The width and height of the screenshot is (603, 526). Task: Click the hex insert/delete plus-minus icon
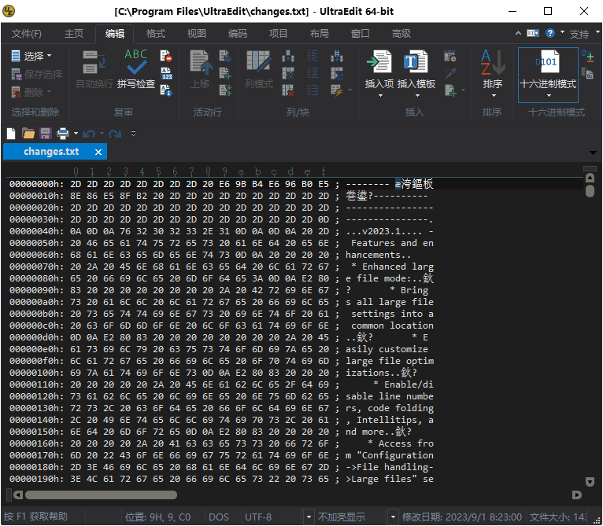[x=587, y=56]
